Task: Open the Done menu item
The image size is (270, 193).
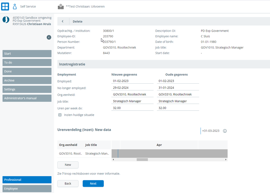Action: pos(27,71)
